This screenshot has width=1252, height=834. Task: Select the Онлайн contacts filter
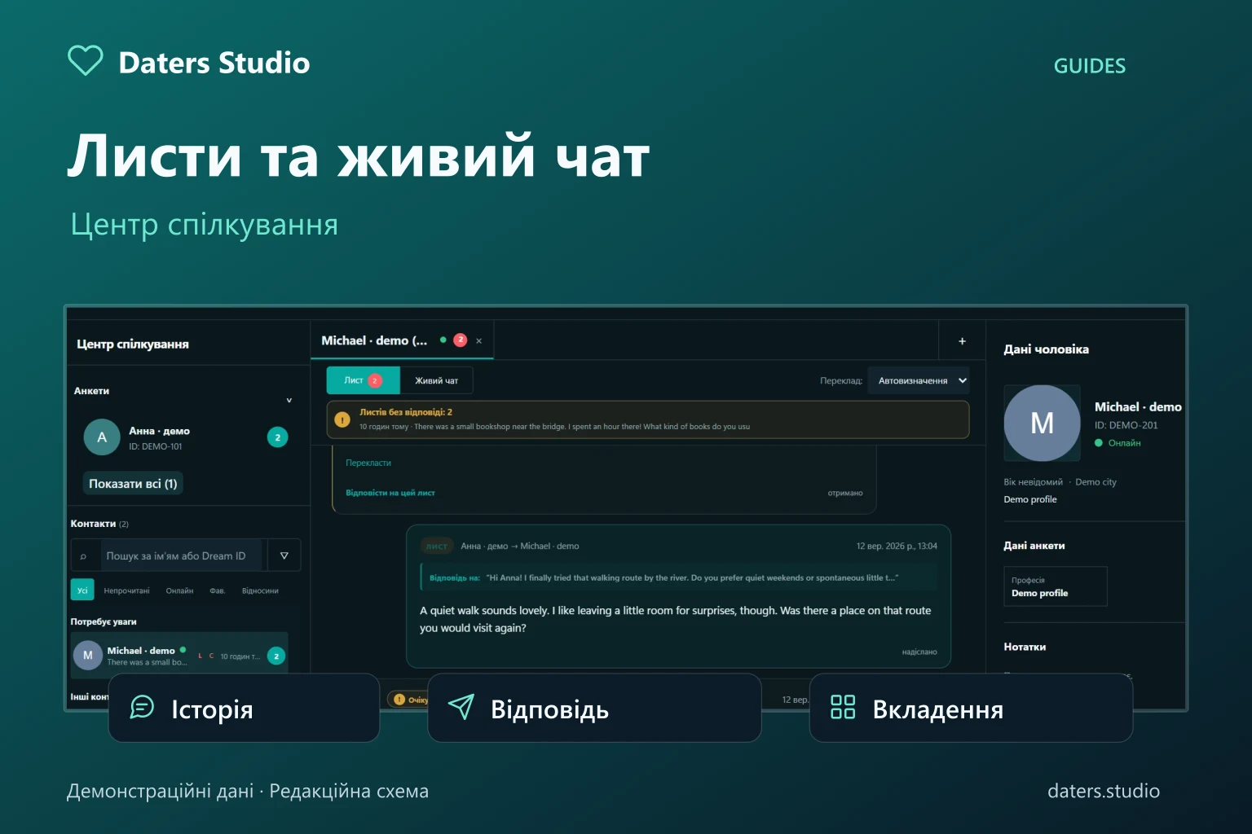pyautogui.click(x=179, y=590)
